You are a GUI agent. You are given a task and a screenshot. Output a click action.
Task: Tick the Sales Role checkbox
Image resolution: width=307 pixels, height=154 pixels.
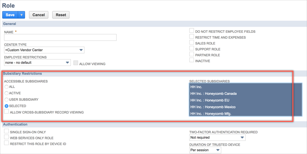pos(192,43)
